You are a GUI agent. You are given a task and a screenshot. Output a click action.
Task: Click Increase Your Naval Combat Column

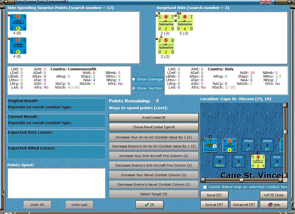click(x=154, y=175)
